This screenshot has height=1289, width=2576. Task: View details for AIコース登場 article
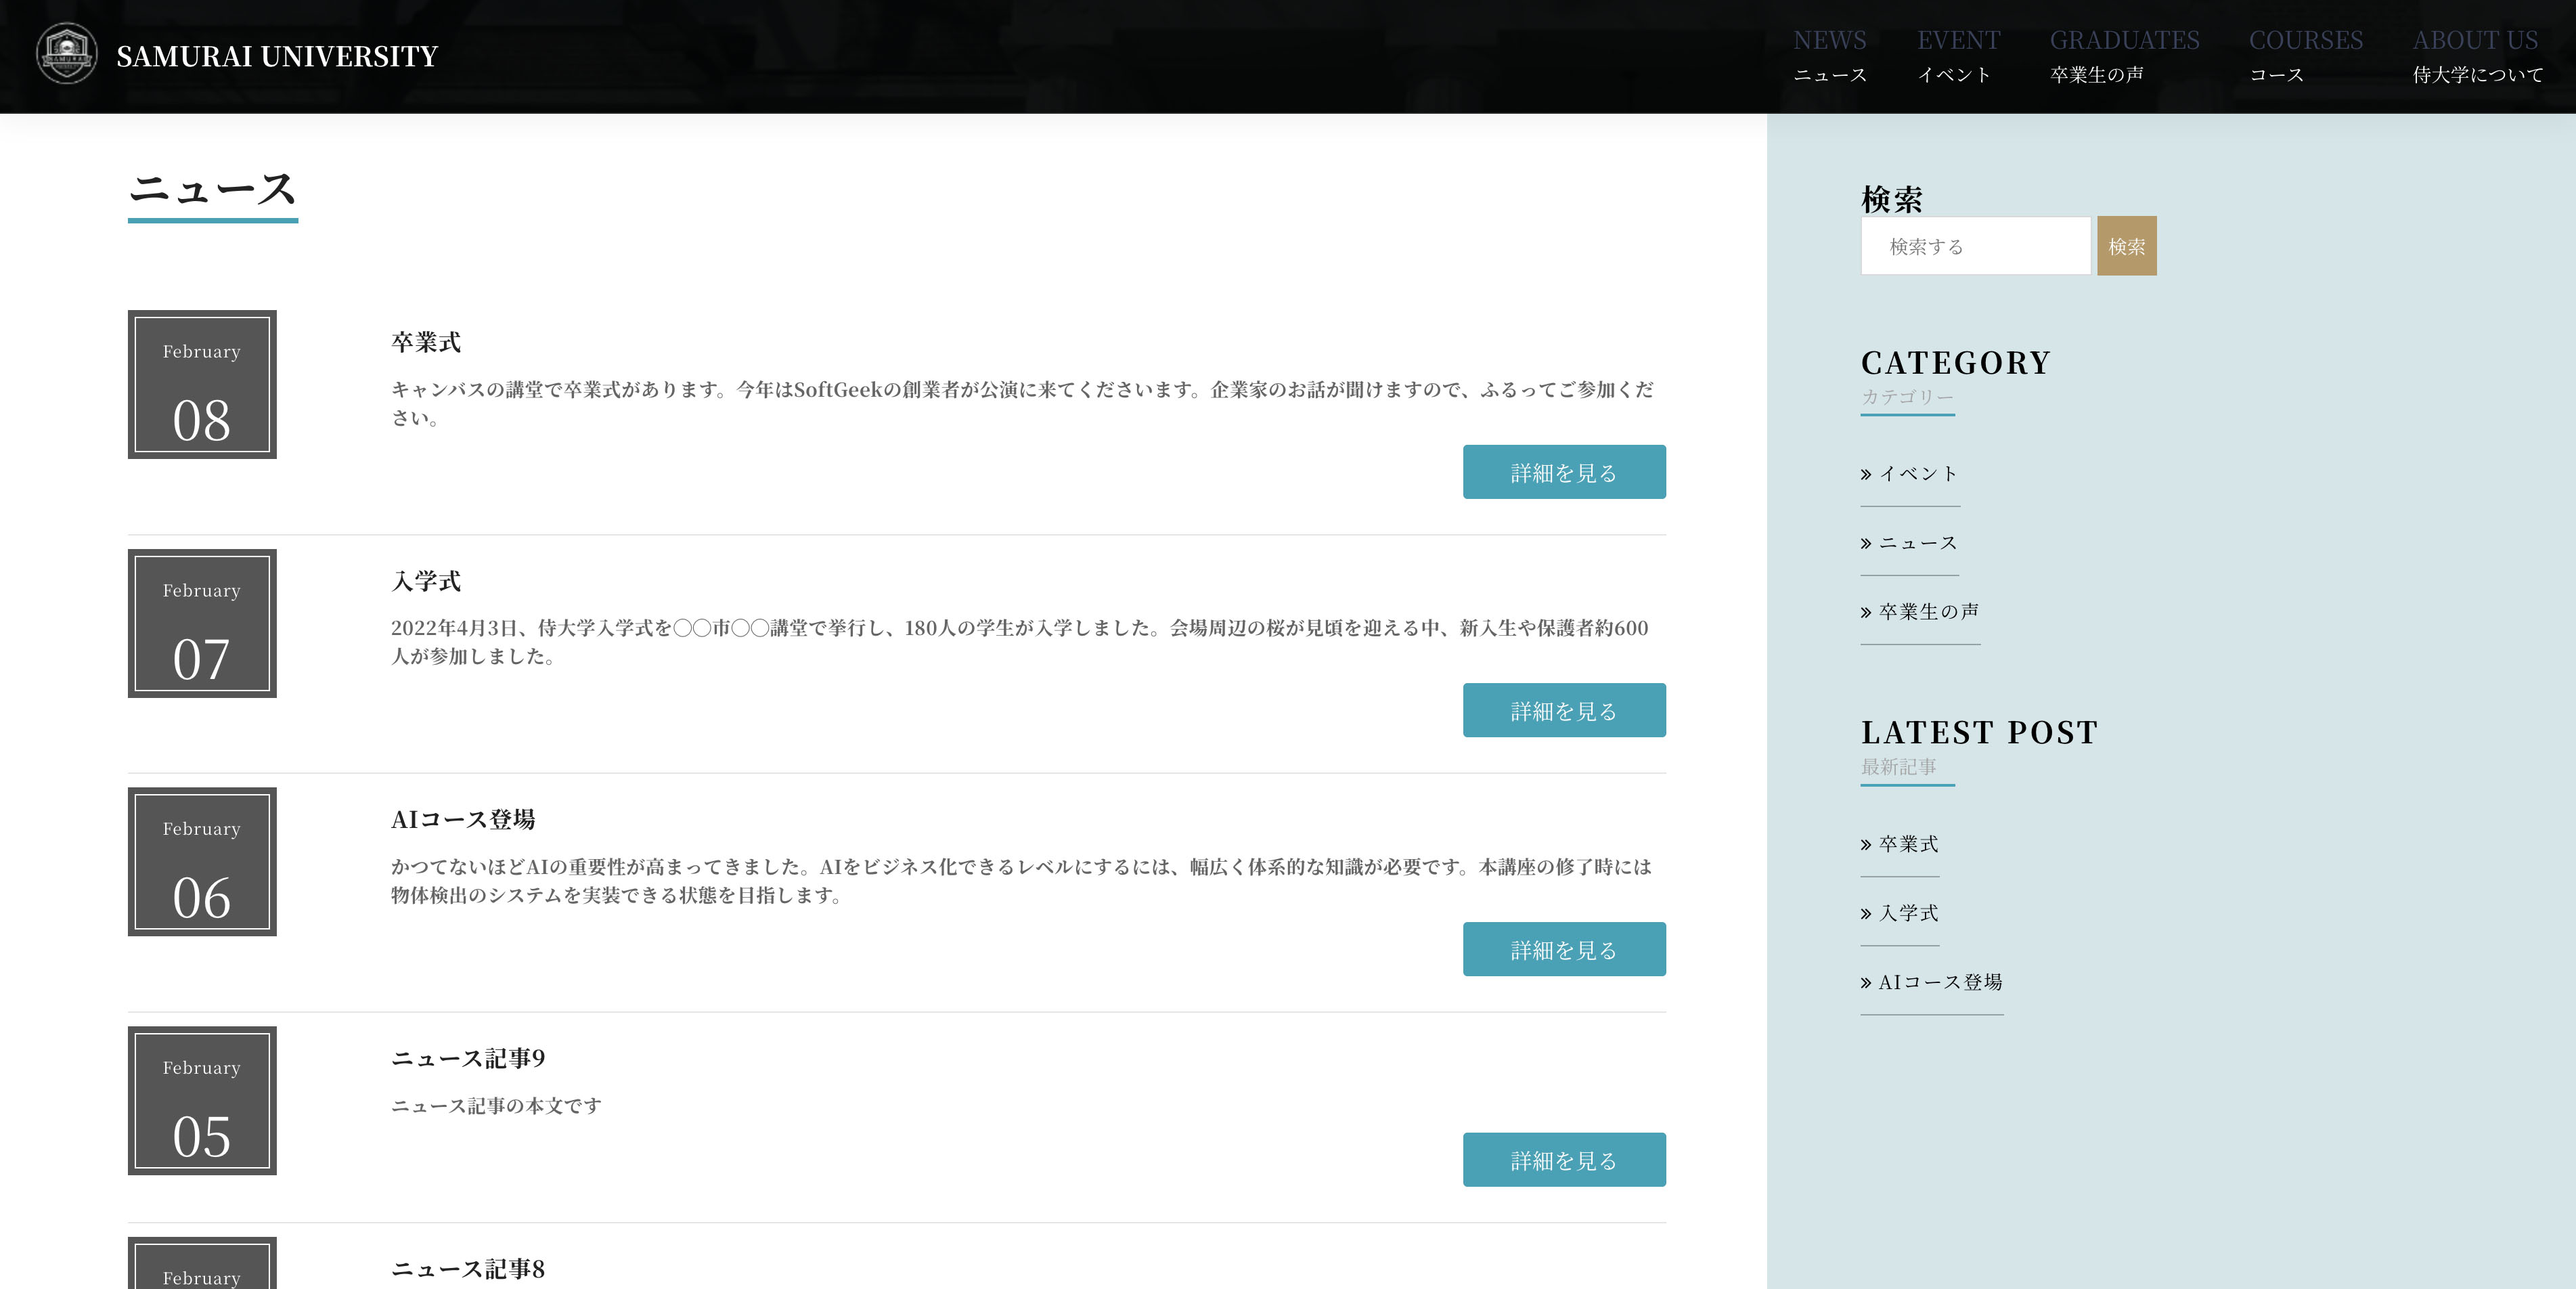[x=1564, y=949]
